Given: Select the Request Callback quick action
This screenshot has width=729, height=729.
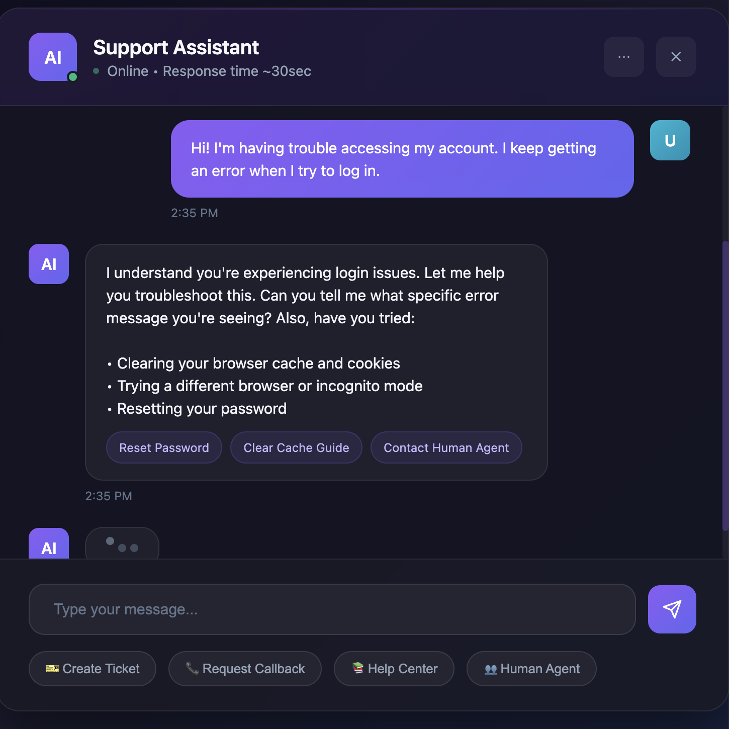Looking at the screenshot, I should (244, 669).
